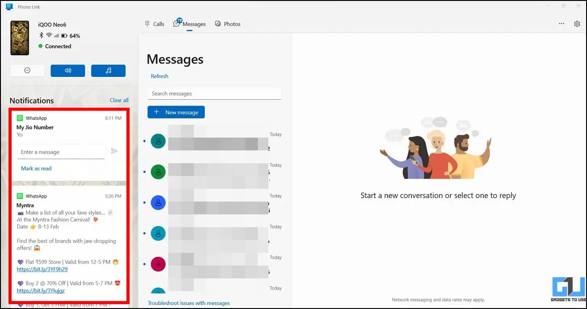Click Enter a message reply field
587x309 pixels.
[61, 152]
